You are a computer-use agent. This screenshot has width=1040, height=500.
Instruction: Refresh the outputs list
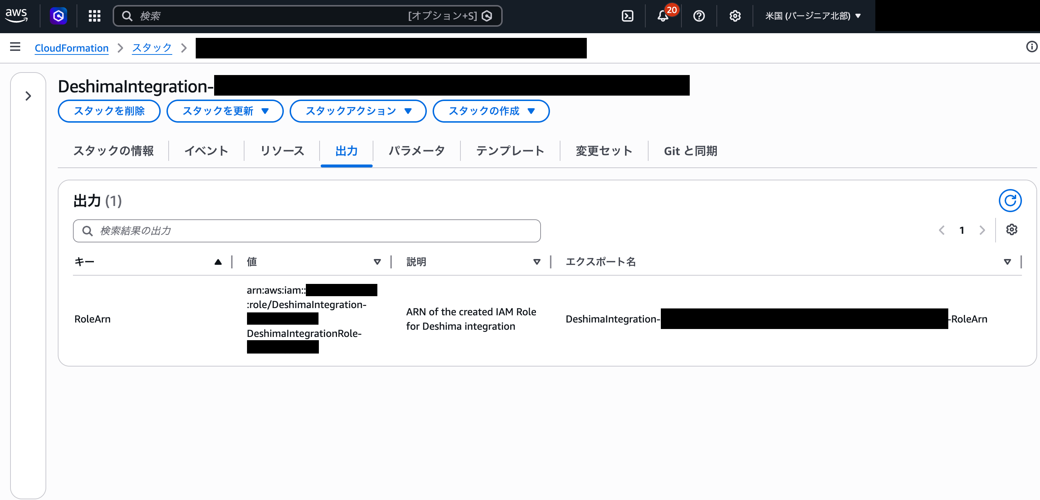tap(1010, 201)
